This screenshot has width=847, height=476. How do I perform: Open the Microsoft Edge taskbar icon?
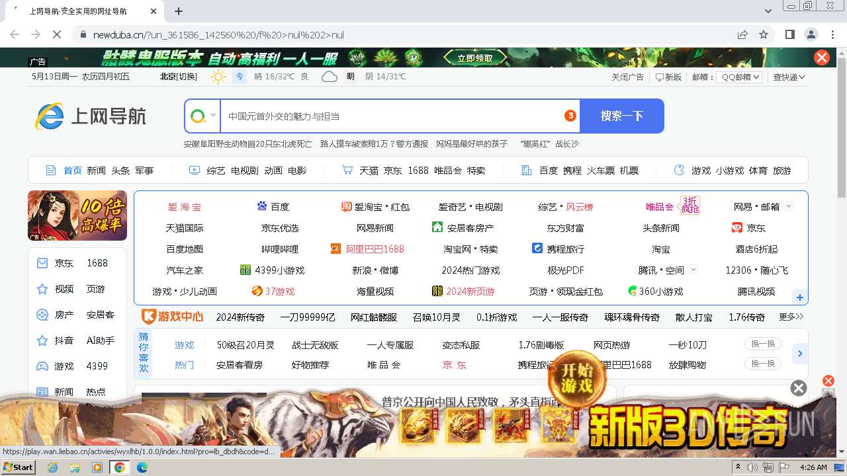coord(142,467)
